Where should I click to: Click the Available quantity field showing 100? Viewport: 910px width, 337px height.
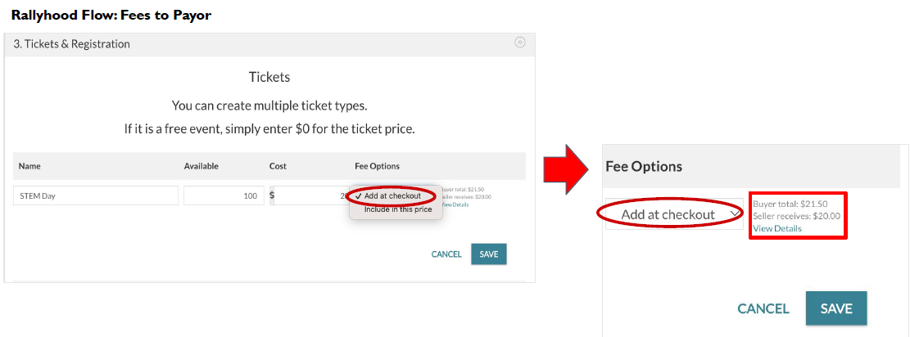(224, 195)
